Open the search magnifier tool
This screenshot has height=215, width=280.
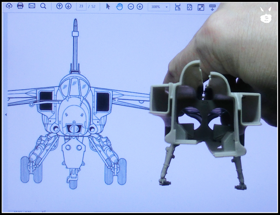43,6
